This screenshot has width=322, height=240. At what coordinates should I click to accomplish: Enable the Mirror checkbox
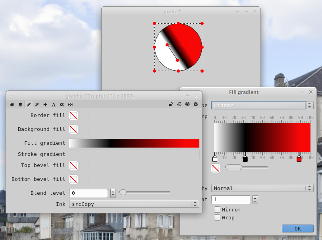click(x=217, y=209)
